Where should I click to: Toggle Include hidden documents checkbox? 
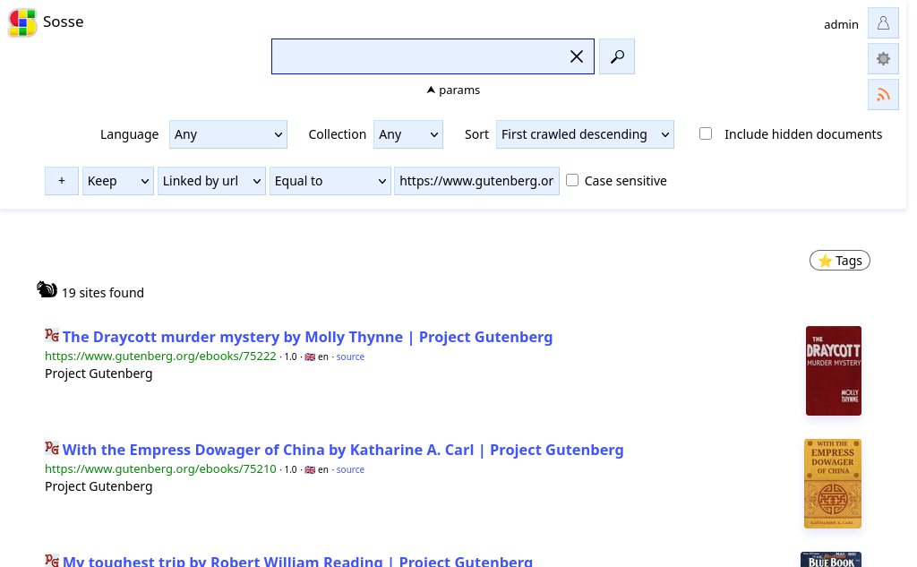[x=706, y=133]
